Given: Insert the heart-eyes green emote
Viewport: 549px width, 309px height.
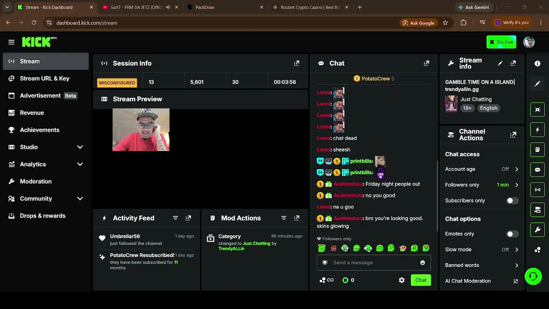Looking at the screenshot, I should pos(426,248).
